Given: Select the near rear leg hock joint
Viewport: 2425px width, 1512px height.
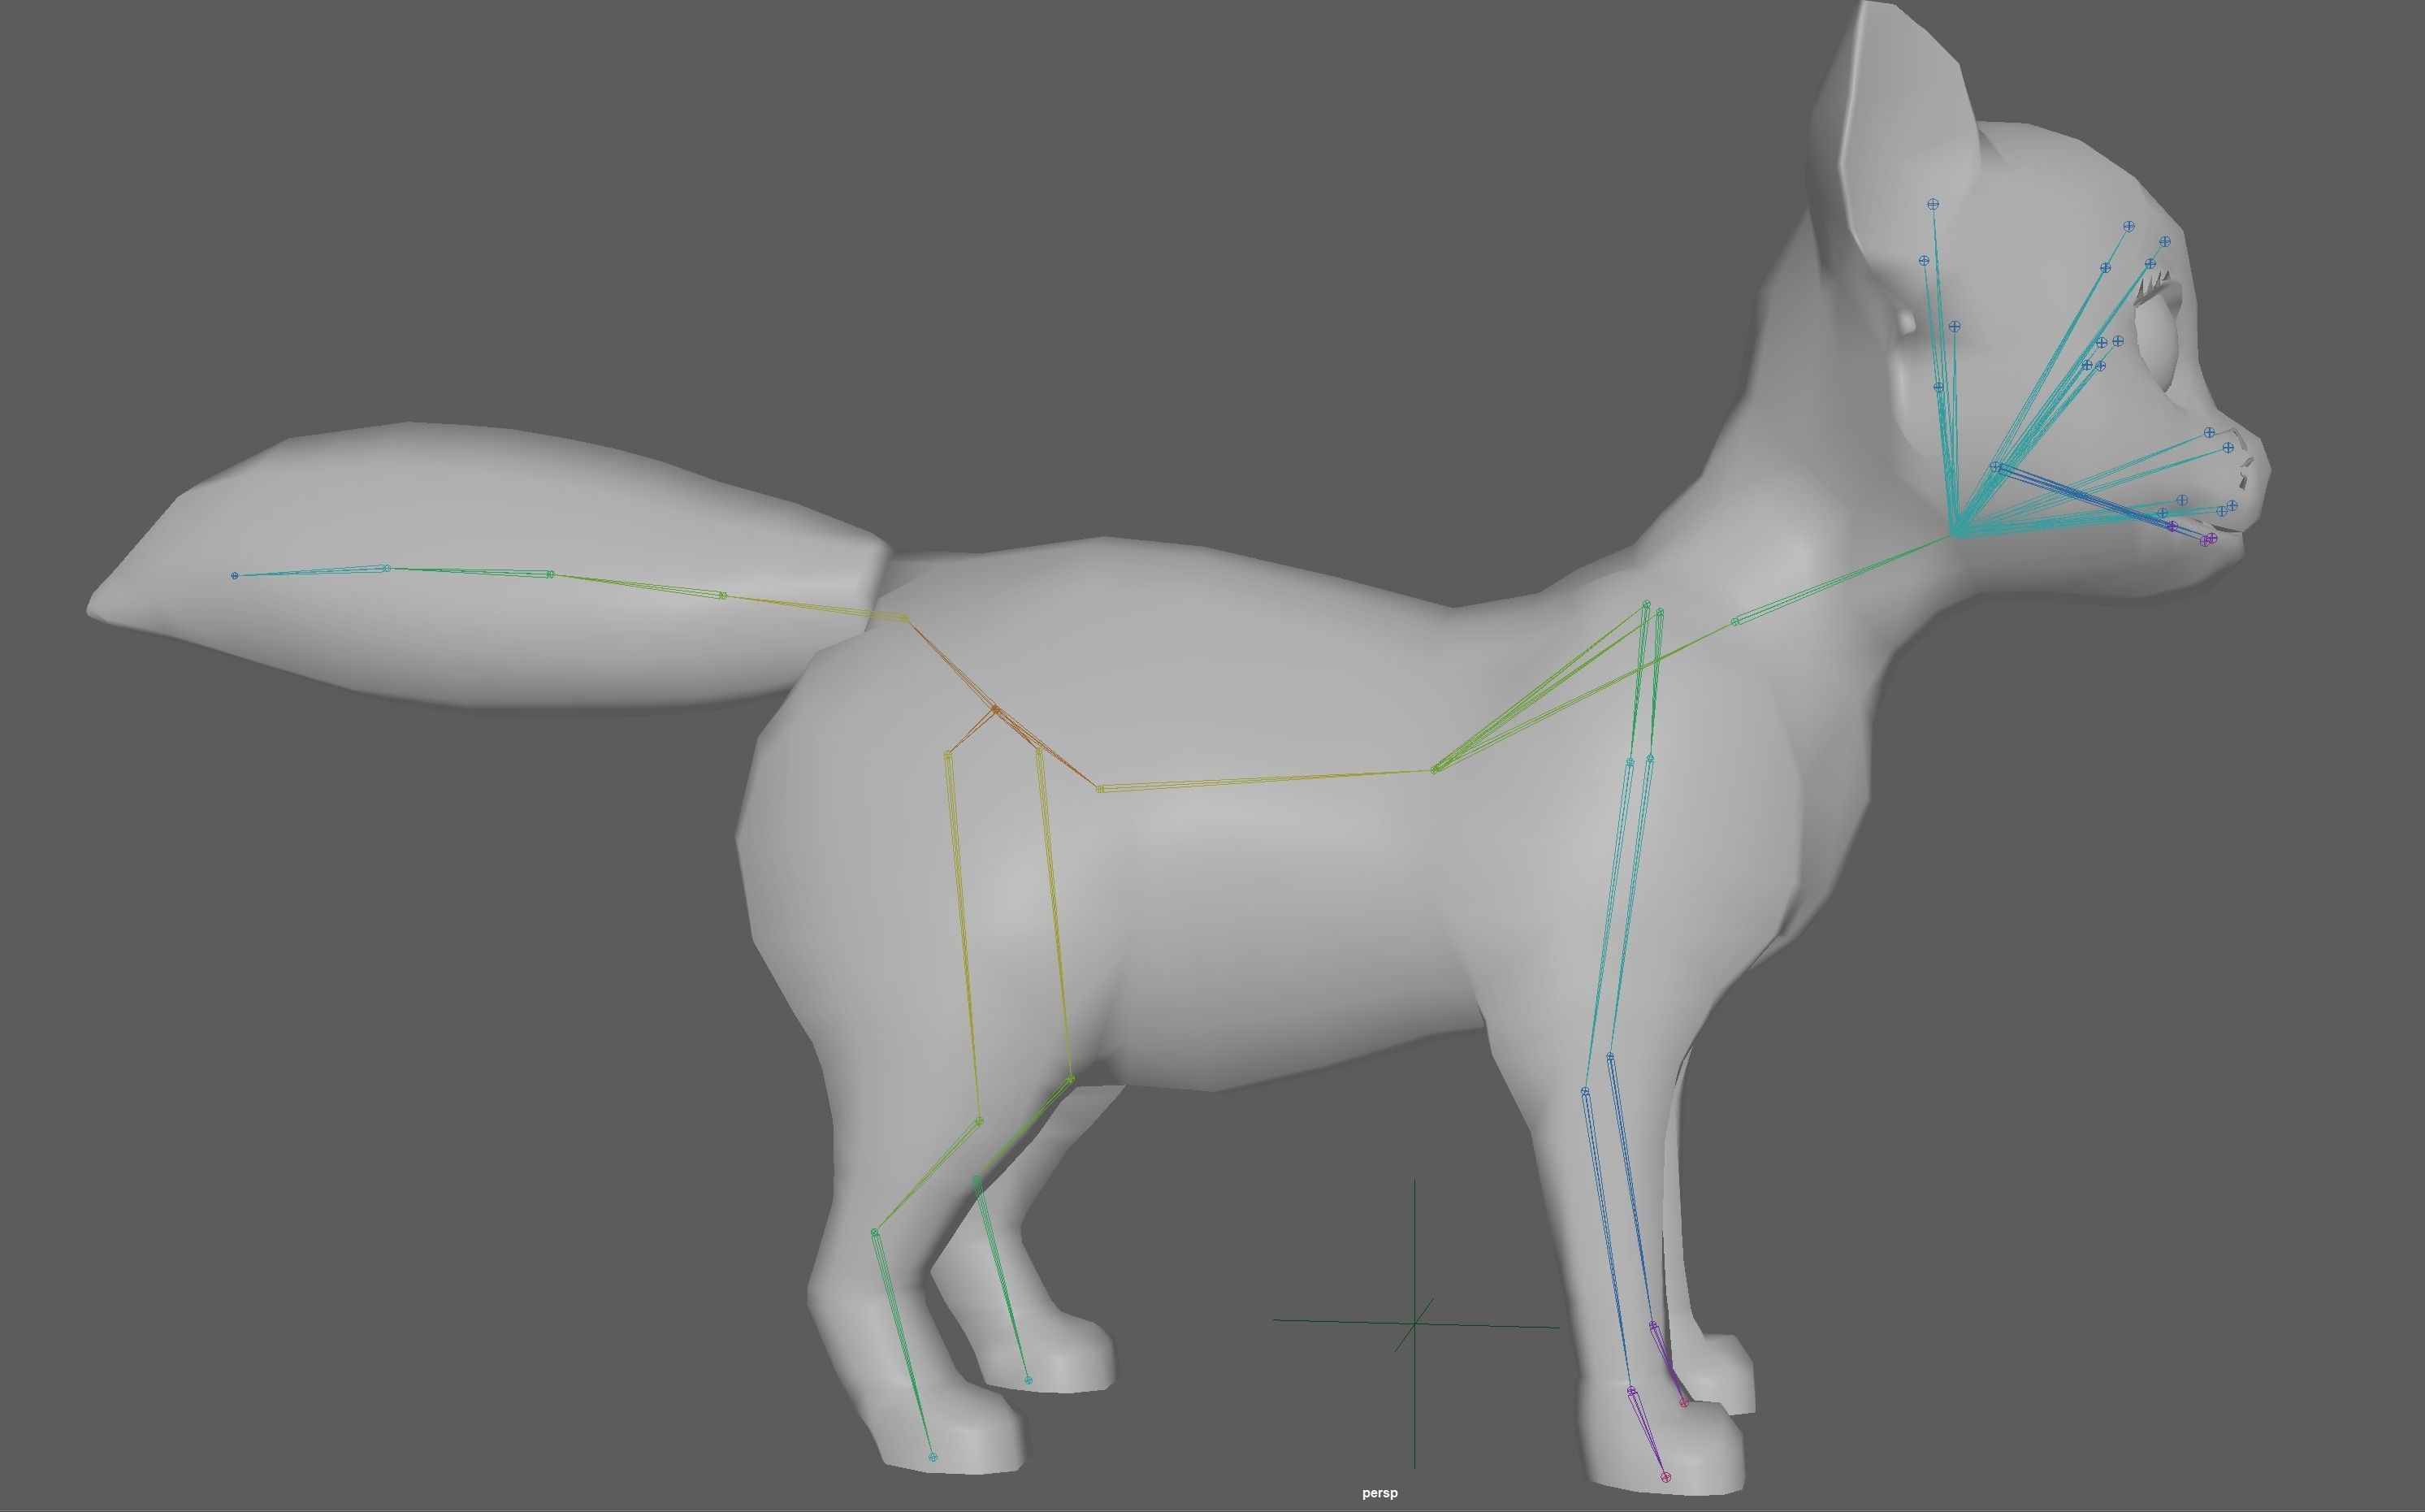Looking at the screenshot, I should pos(875,1232).
